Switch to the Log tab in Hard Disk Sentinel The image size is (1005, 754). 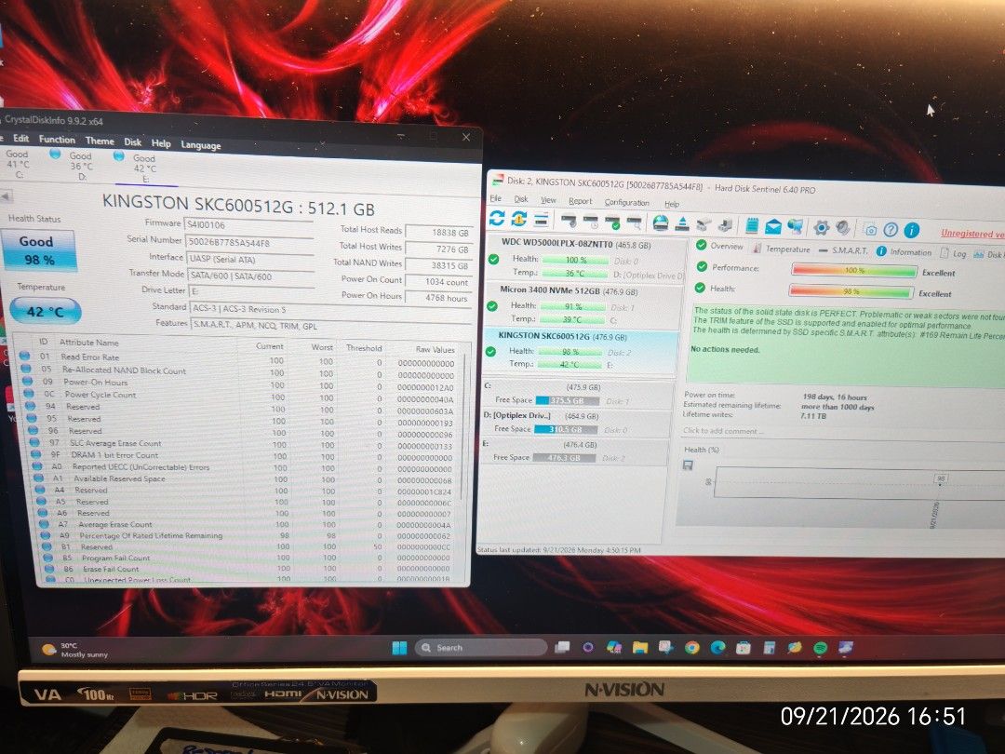tap(953, 253)
